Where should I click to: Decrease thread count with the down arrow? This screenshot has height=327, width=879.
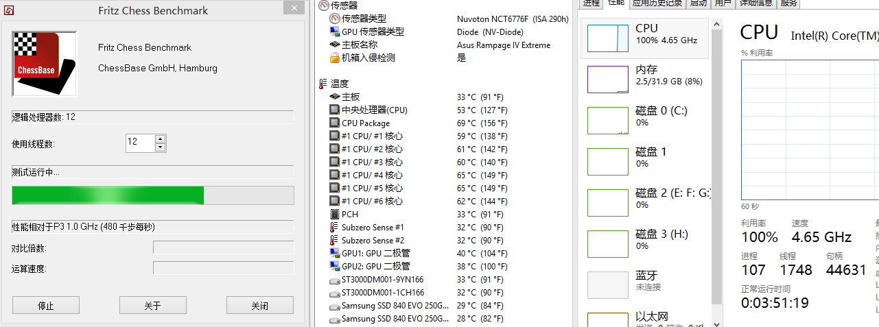pos(161,147)
